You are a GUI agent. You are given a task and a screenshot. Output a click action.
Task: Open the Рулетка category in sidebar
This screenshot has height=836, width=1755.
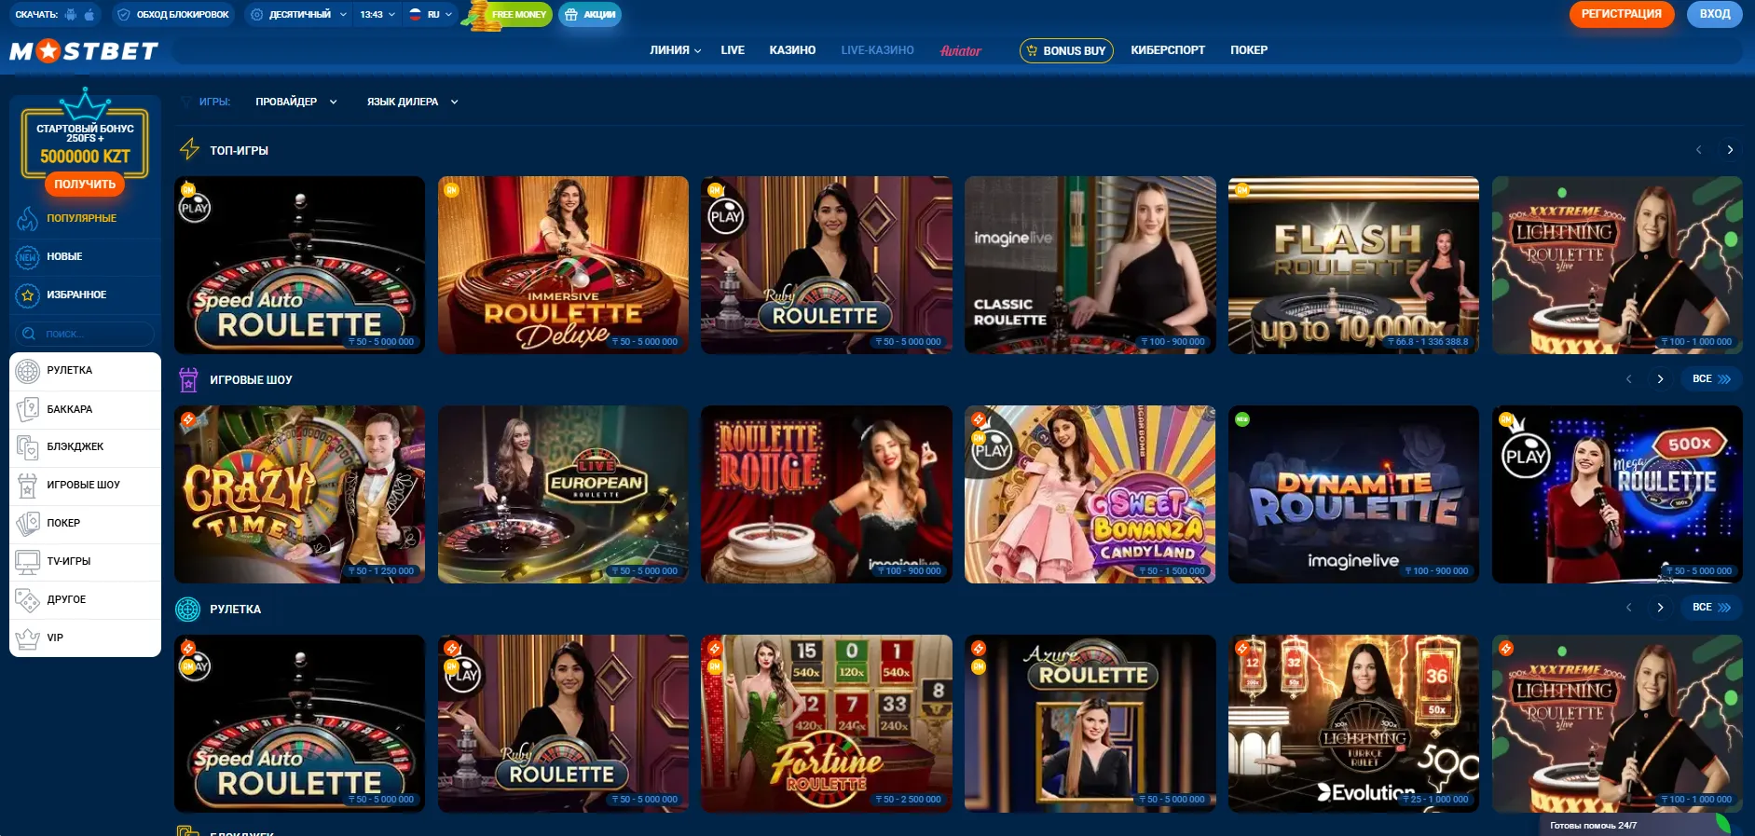[x=85, y=371]
